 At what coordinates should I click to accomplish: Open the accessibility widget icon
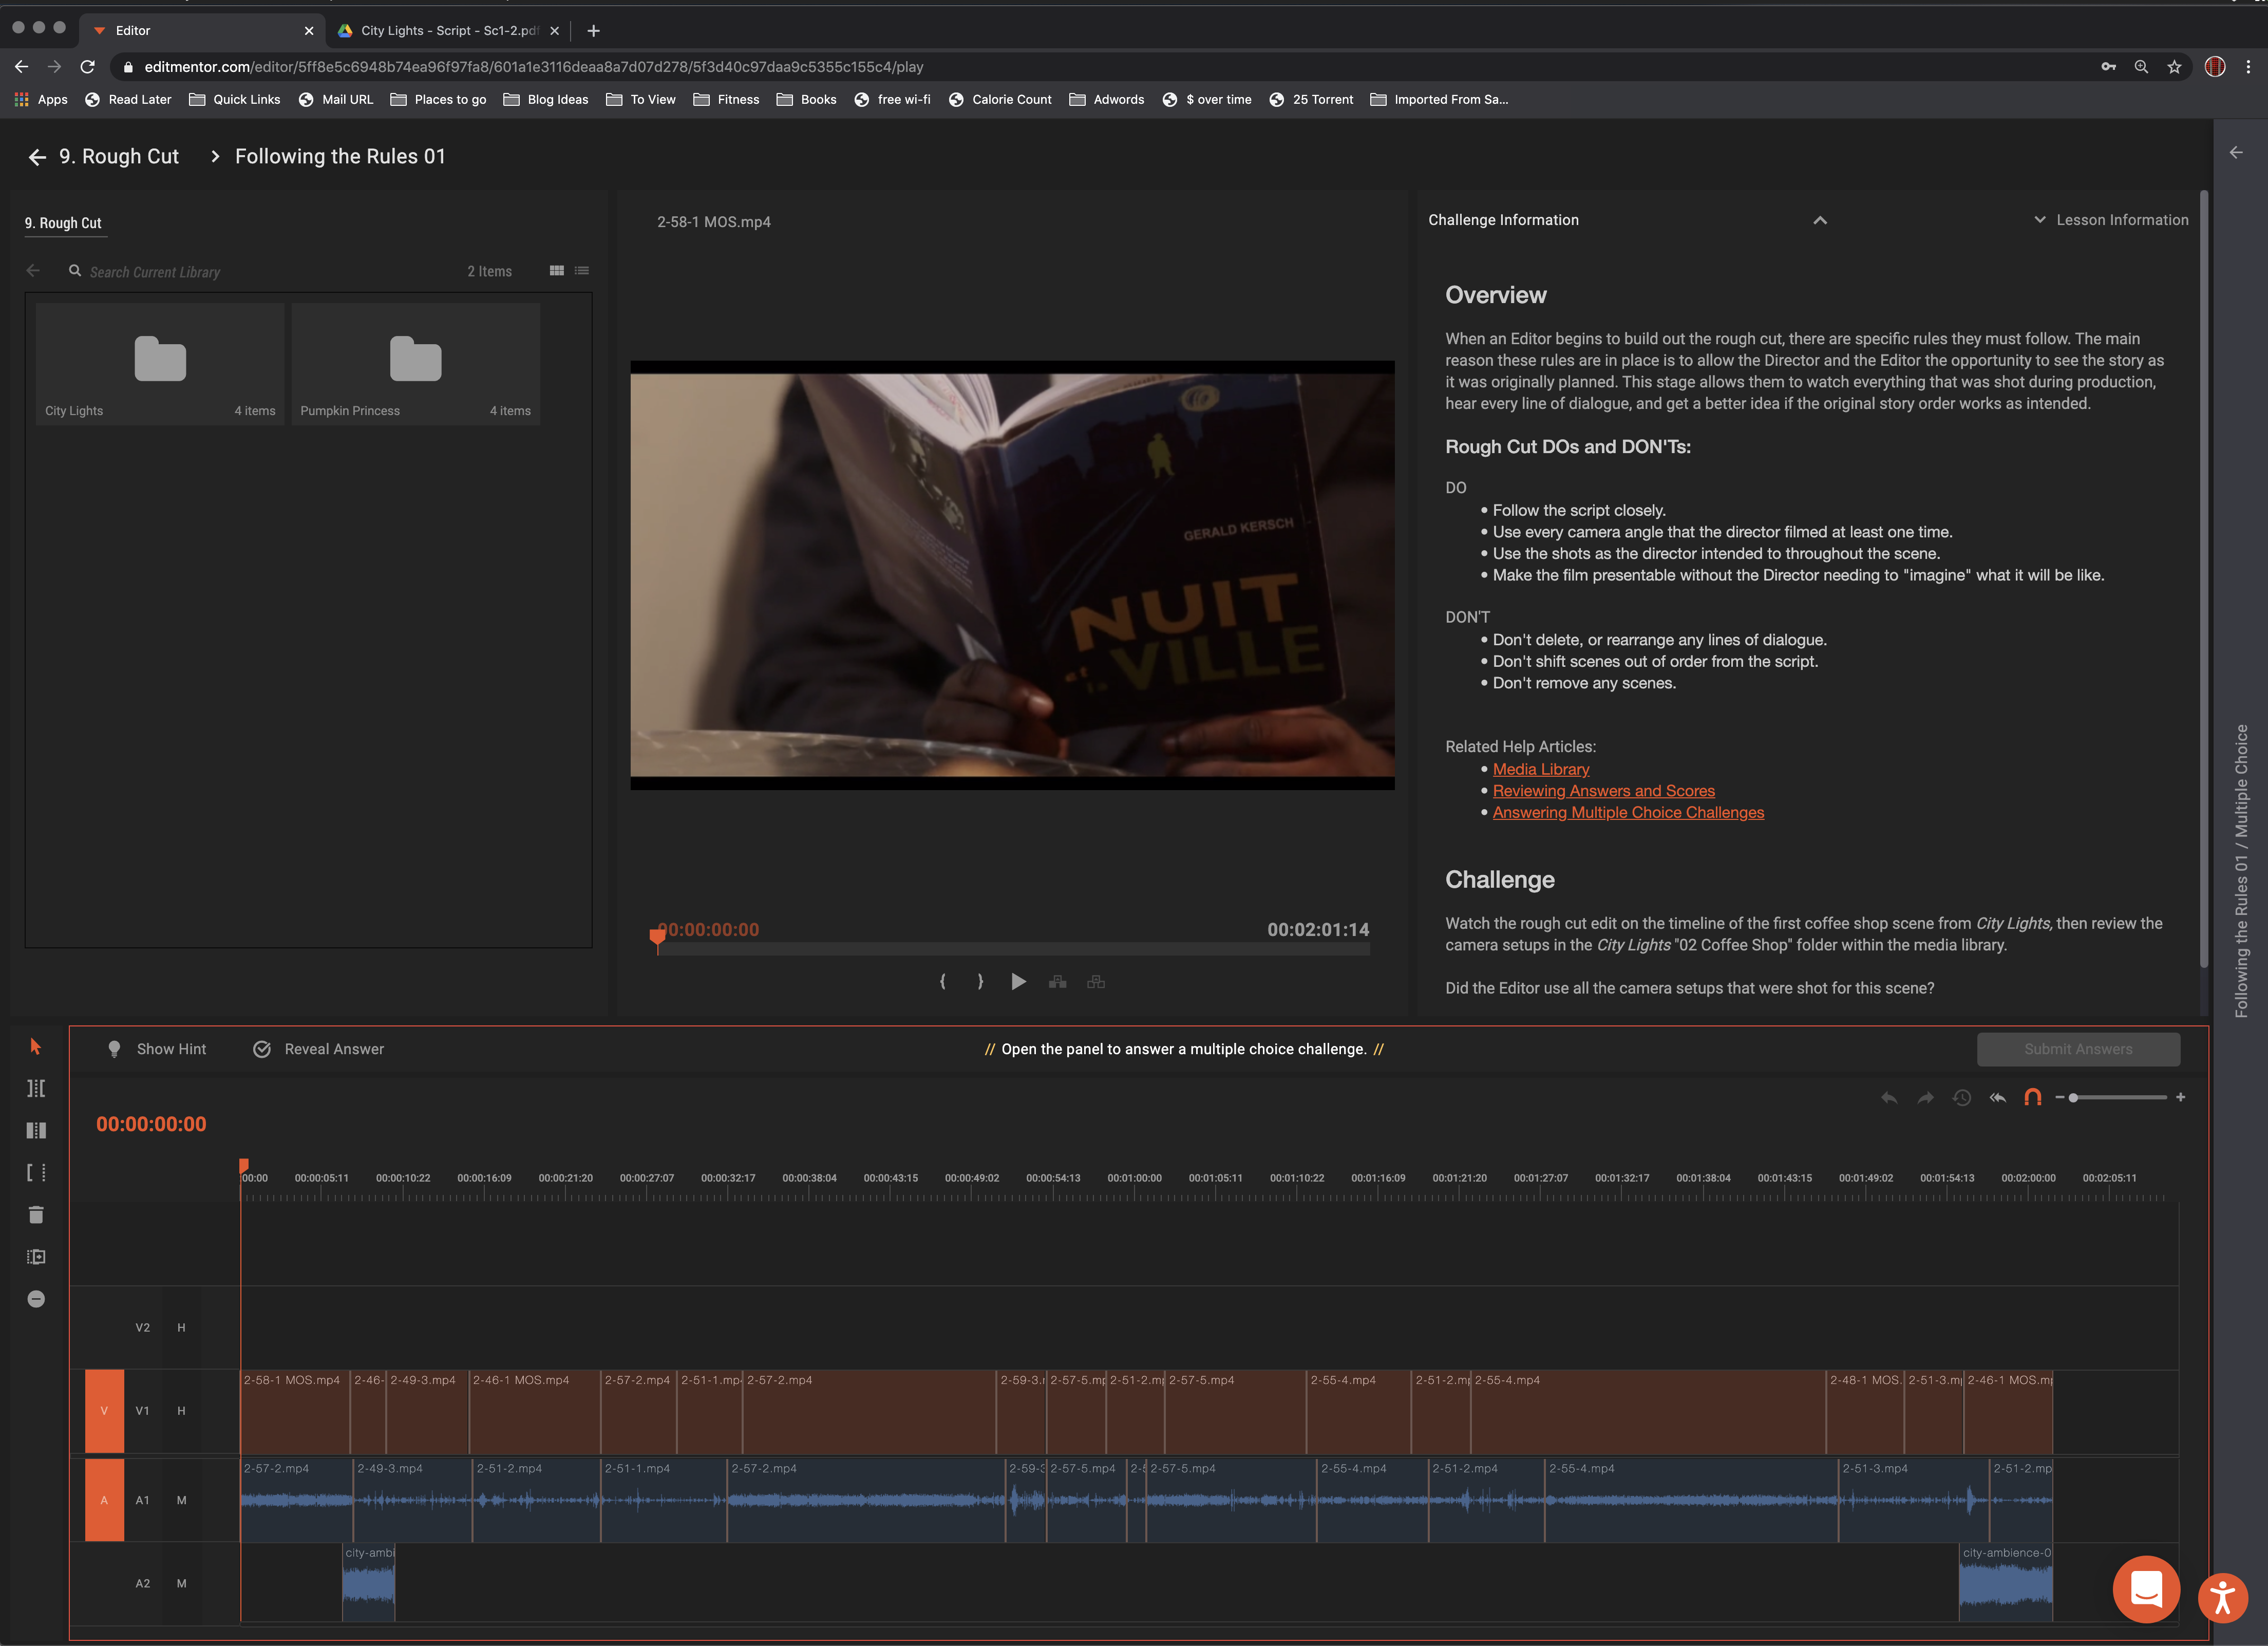click(x=2222, y=1597)
